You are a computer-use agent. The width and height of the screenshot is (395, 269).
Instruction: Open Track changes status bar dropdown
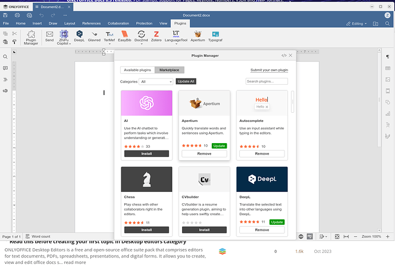click(323, 236)
